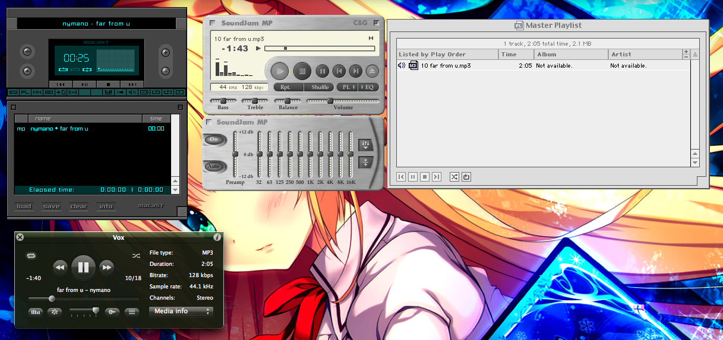Click the Macast MN button
This screenshot has height=340, width=723.
click(37, 92)
